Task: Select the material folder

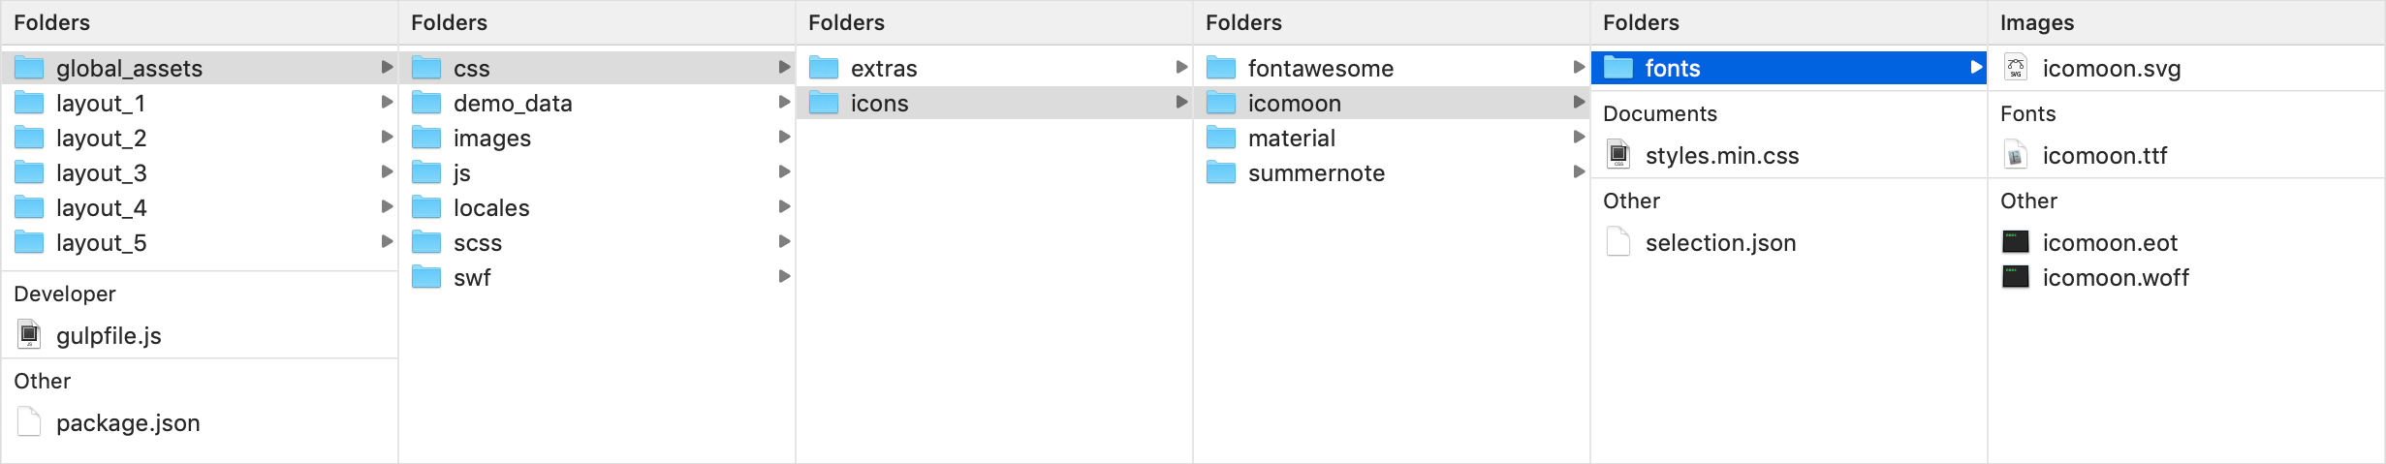Action: [x=1391, y=138]
